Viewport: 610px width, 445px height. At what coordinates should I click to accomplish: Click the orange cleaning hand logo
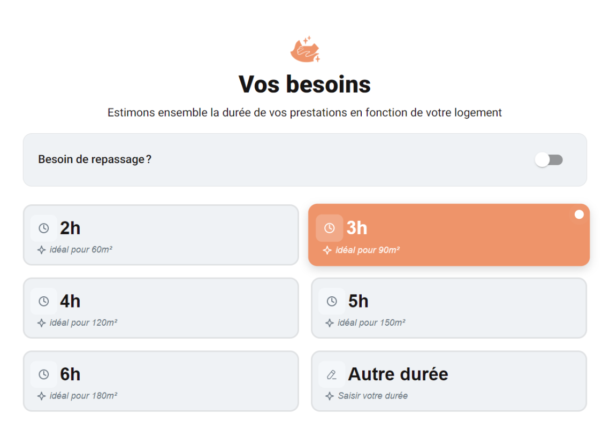(x=306, y=49)
